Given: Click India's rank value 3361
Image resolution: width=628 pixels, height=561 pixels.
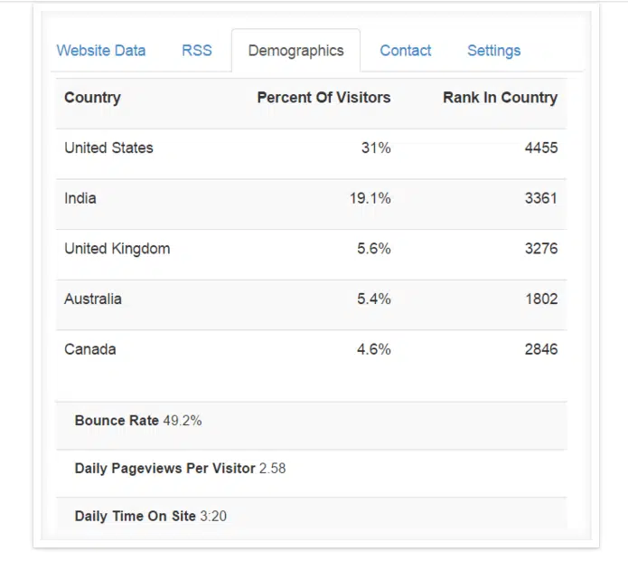Looking at the screenshot, I should [540, 198].
